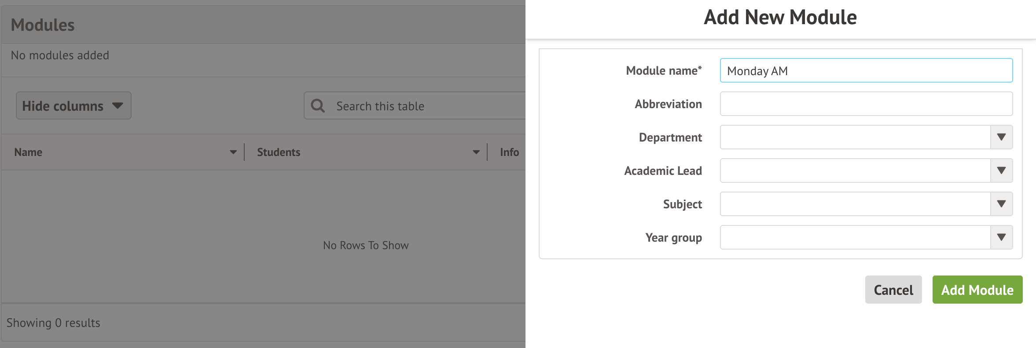Click inside the Subject combo box field

tap(855, 204)
